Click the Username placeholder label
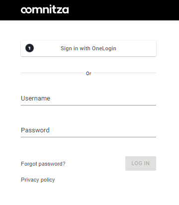The height and width of the screenshot is (205, 179). coord(35,99)
